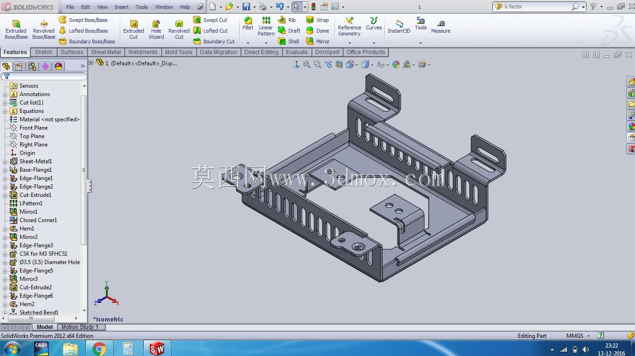Expand the Sheet-Metal1 feature node
The image size is (635, 356).
tap(5, 161)
